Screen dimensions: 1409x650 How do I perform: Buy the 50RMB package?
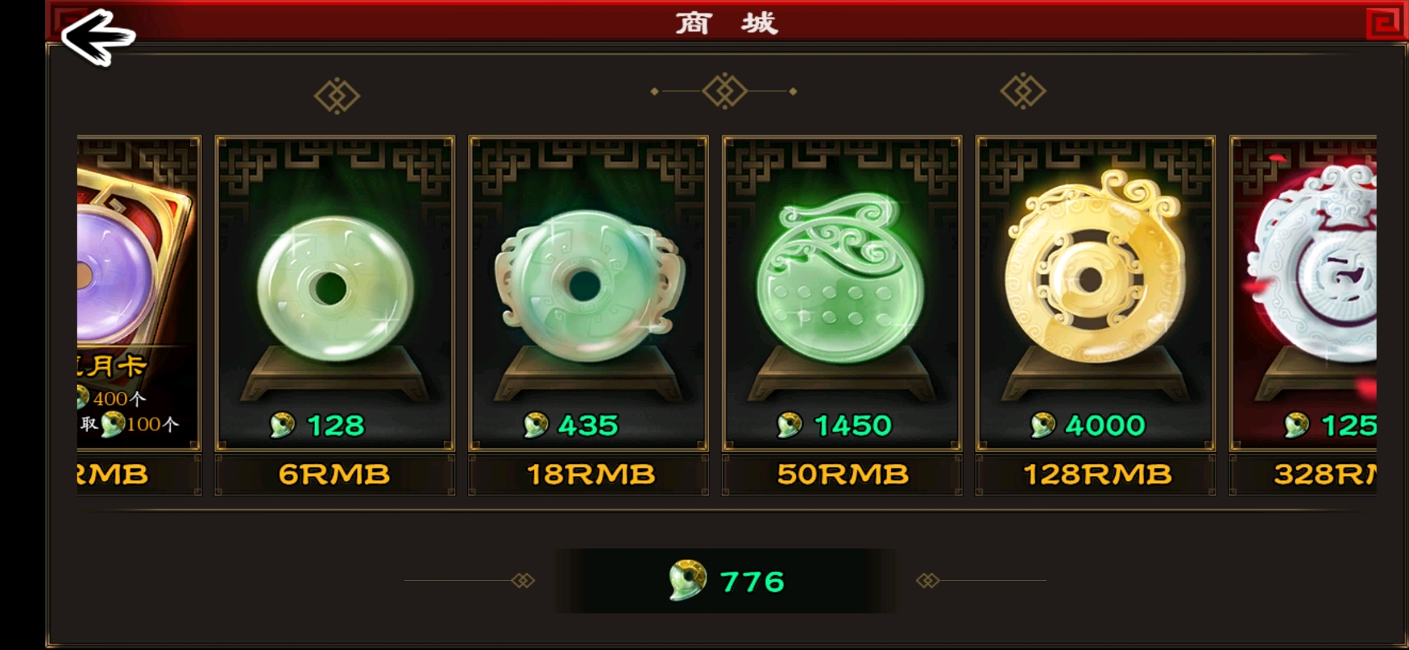(x=842, y=475)
